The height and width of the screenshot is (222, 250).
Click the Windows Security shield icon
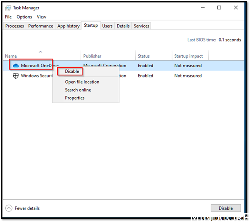click(x=16, y=76)
